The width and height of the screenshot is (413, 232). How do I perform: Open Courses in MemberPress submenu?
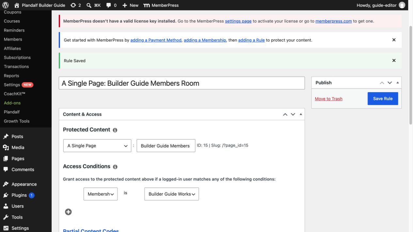click(x=12, y=21)
